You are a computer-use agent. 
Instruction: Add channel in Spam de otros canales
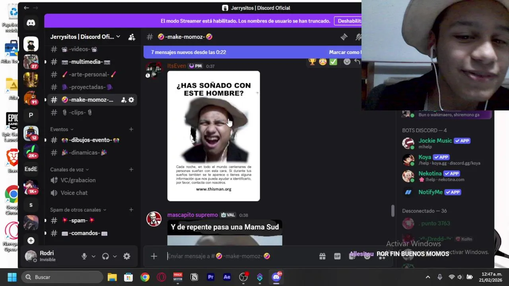(x=131, y=210)
